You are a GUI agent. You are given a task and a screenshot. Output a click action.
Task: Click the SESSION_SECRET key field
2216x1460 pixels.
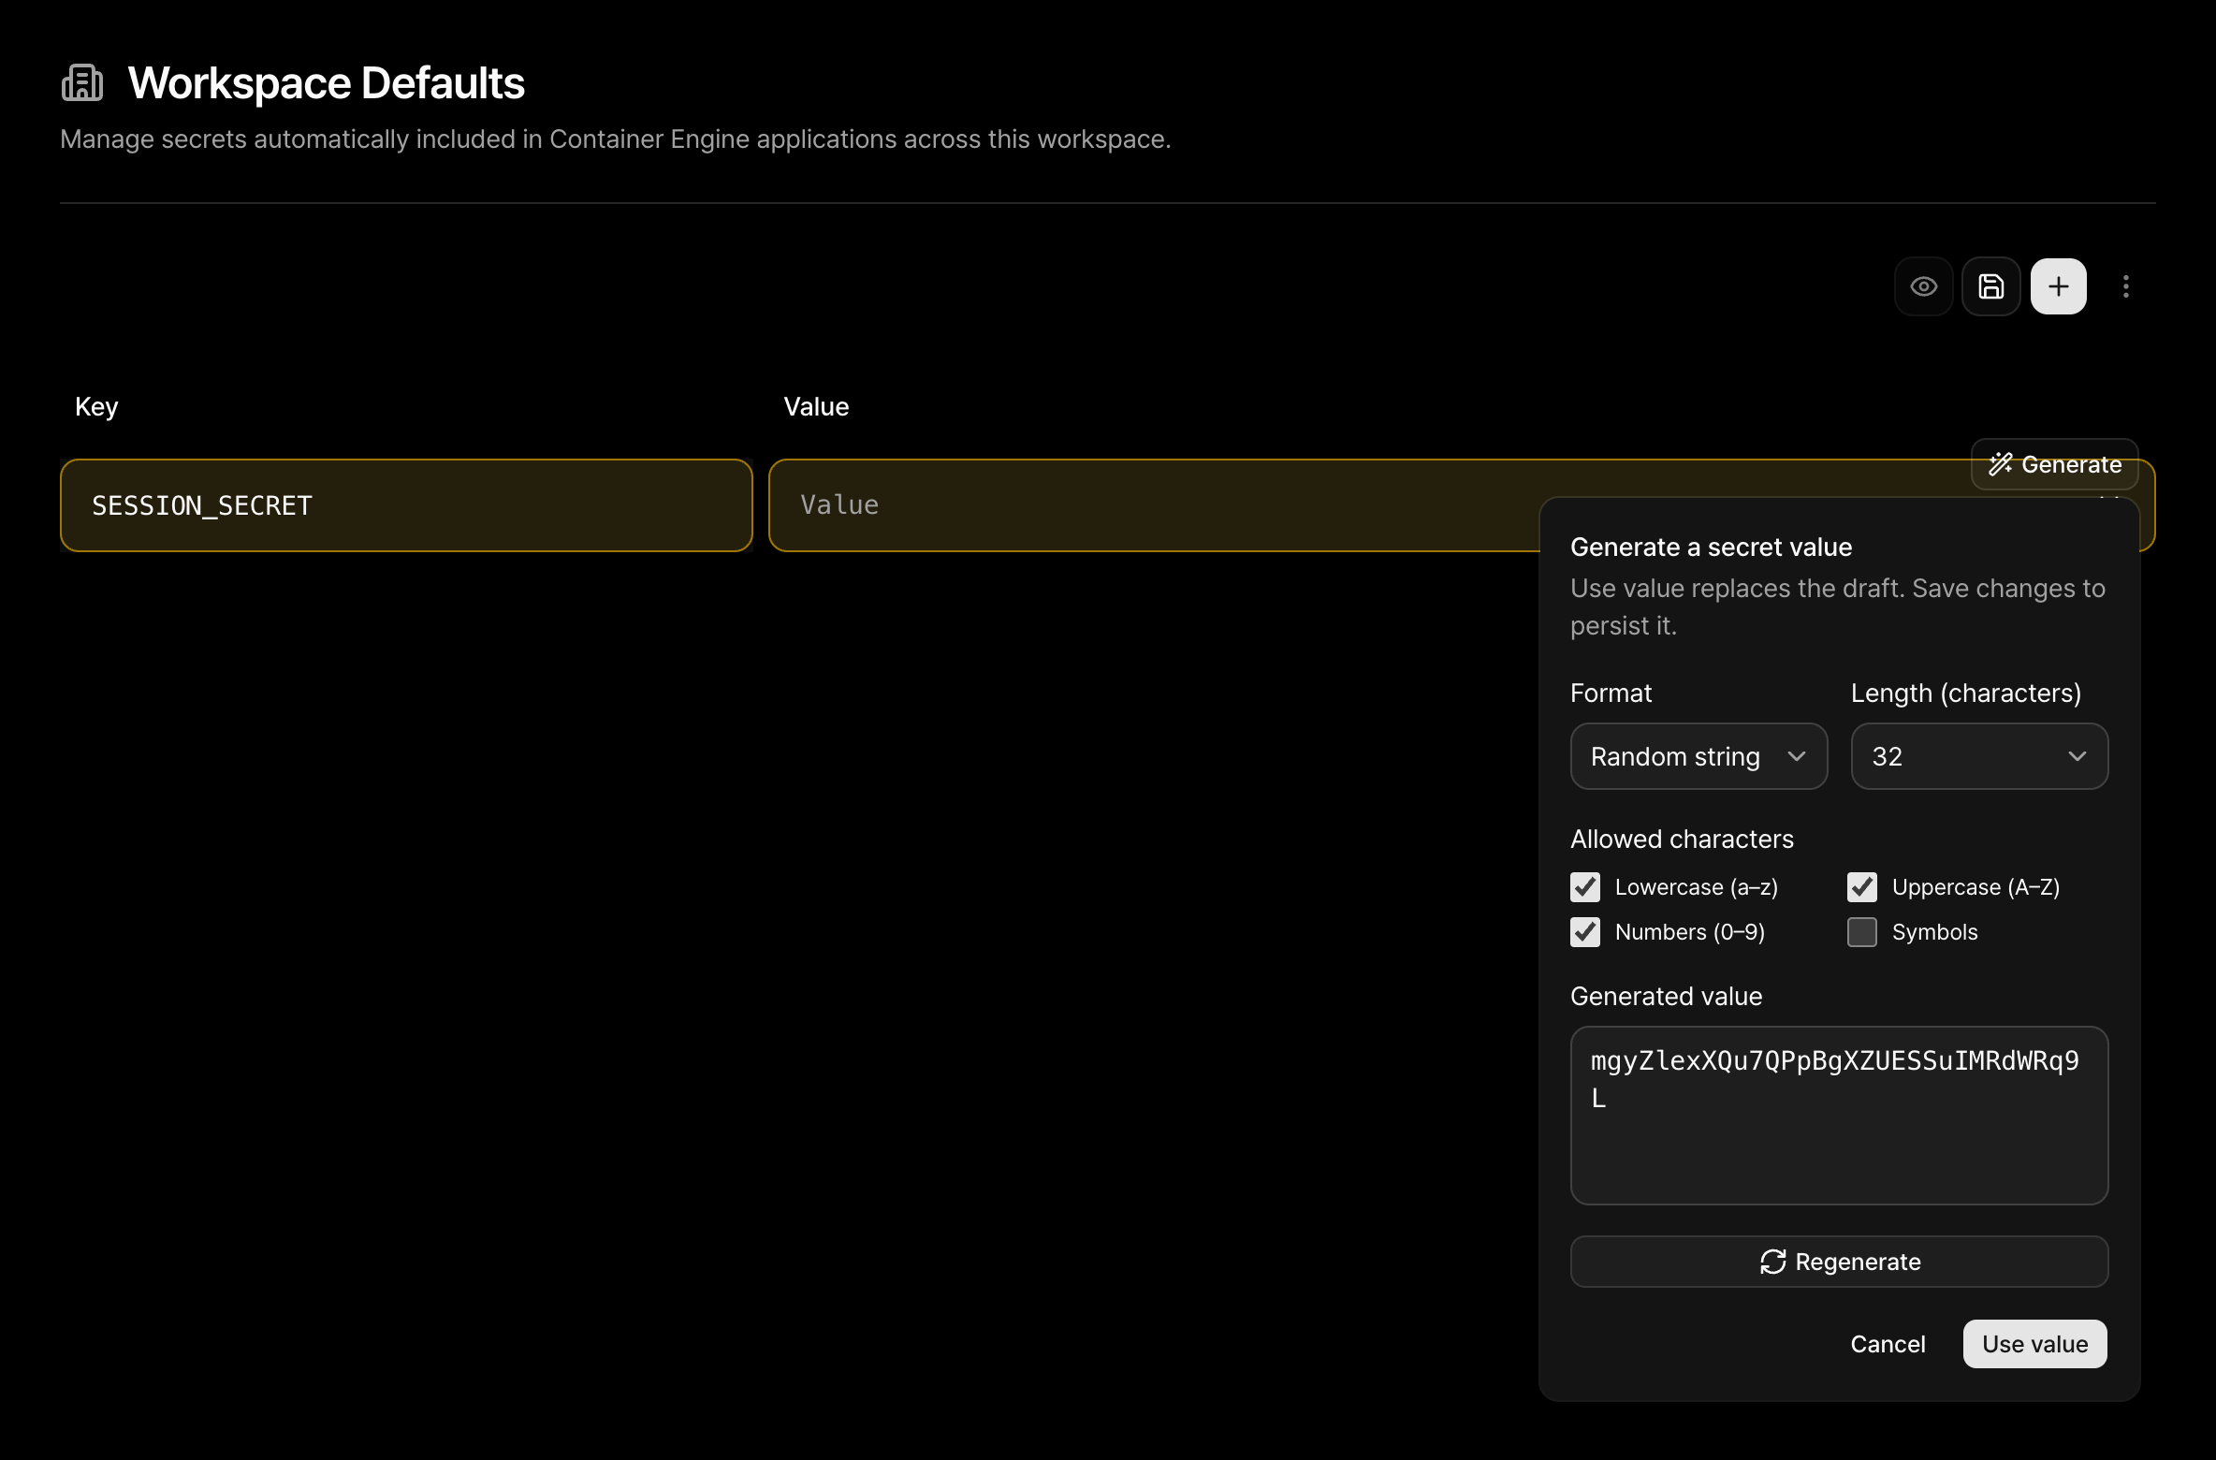[x=406, y=505]
